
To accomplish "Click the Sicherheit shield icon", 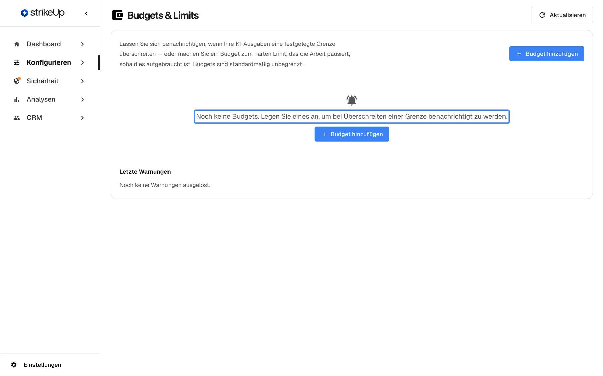I will tap(17, 81).
